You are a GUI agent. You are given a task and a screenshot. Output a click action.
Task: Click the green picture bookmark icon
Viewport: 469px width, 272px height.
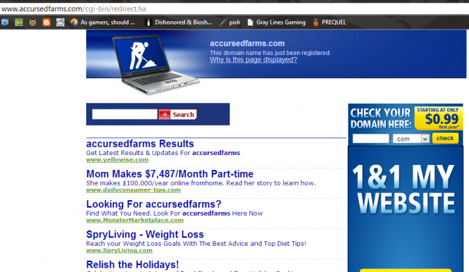19,23
